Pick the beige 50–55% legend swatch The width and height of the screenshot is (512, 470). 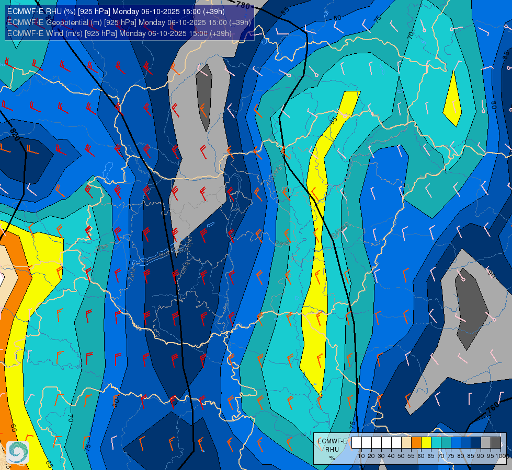pos(406,443)
